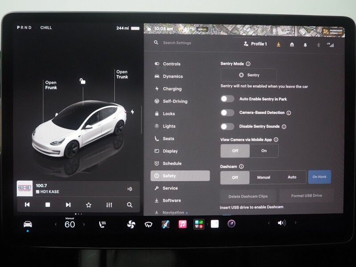Skip to next radio station
Image resolution: width=356 pixels, height=267 pixels.
[x=68, y=205]
